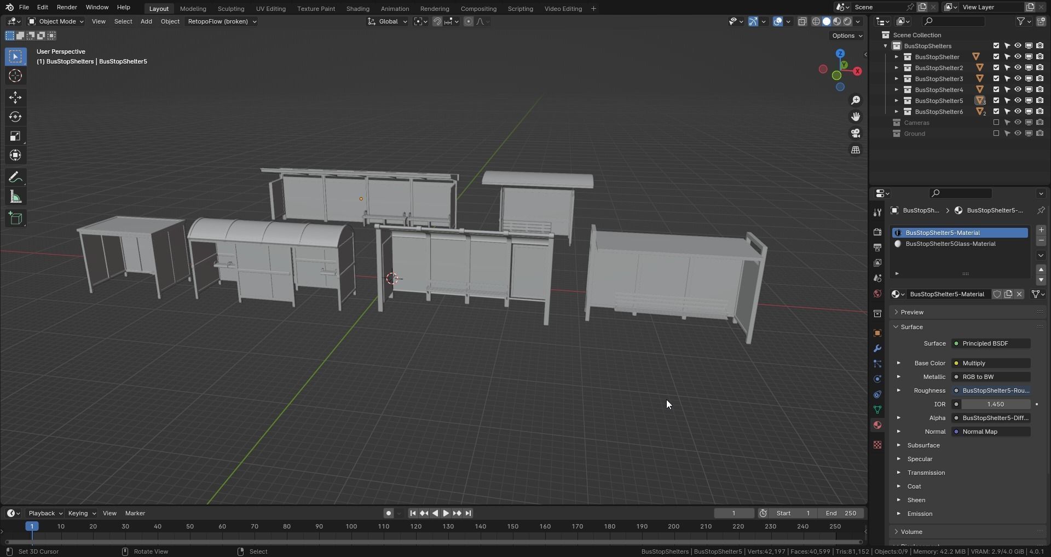Open the Object Data properties tab

[877, 410]
